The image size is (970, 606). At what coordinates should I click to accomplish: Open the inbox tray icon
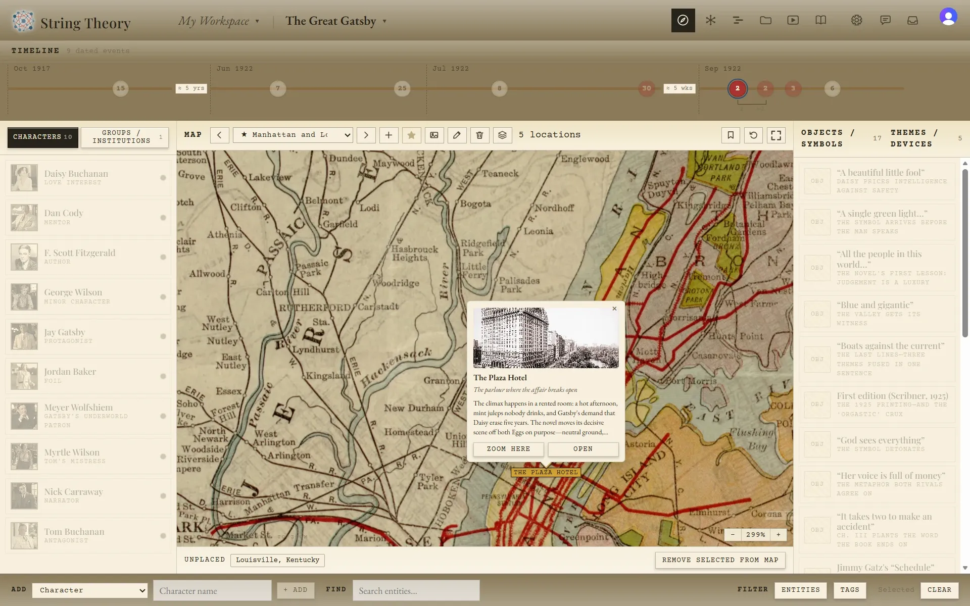coord(912,20)
